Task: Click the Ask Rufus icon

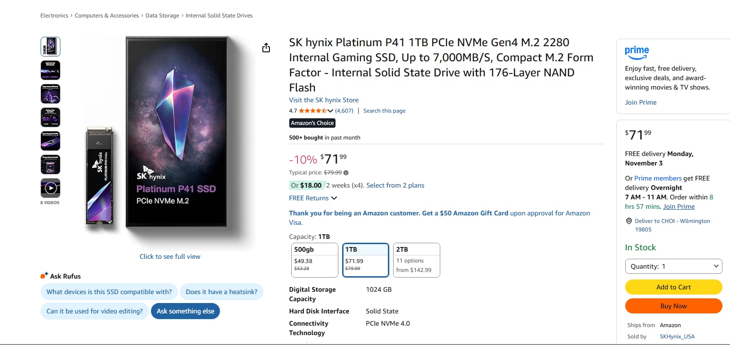Action: tap(44, 276)
